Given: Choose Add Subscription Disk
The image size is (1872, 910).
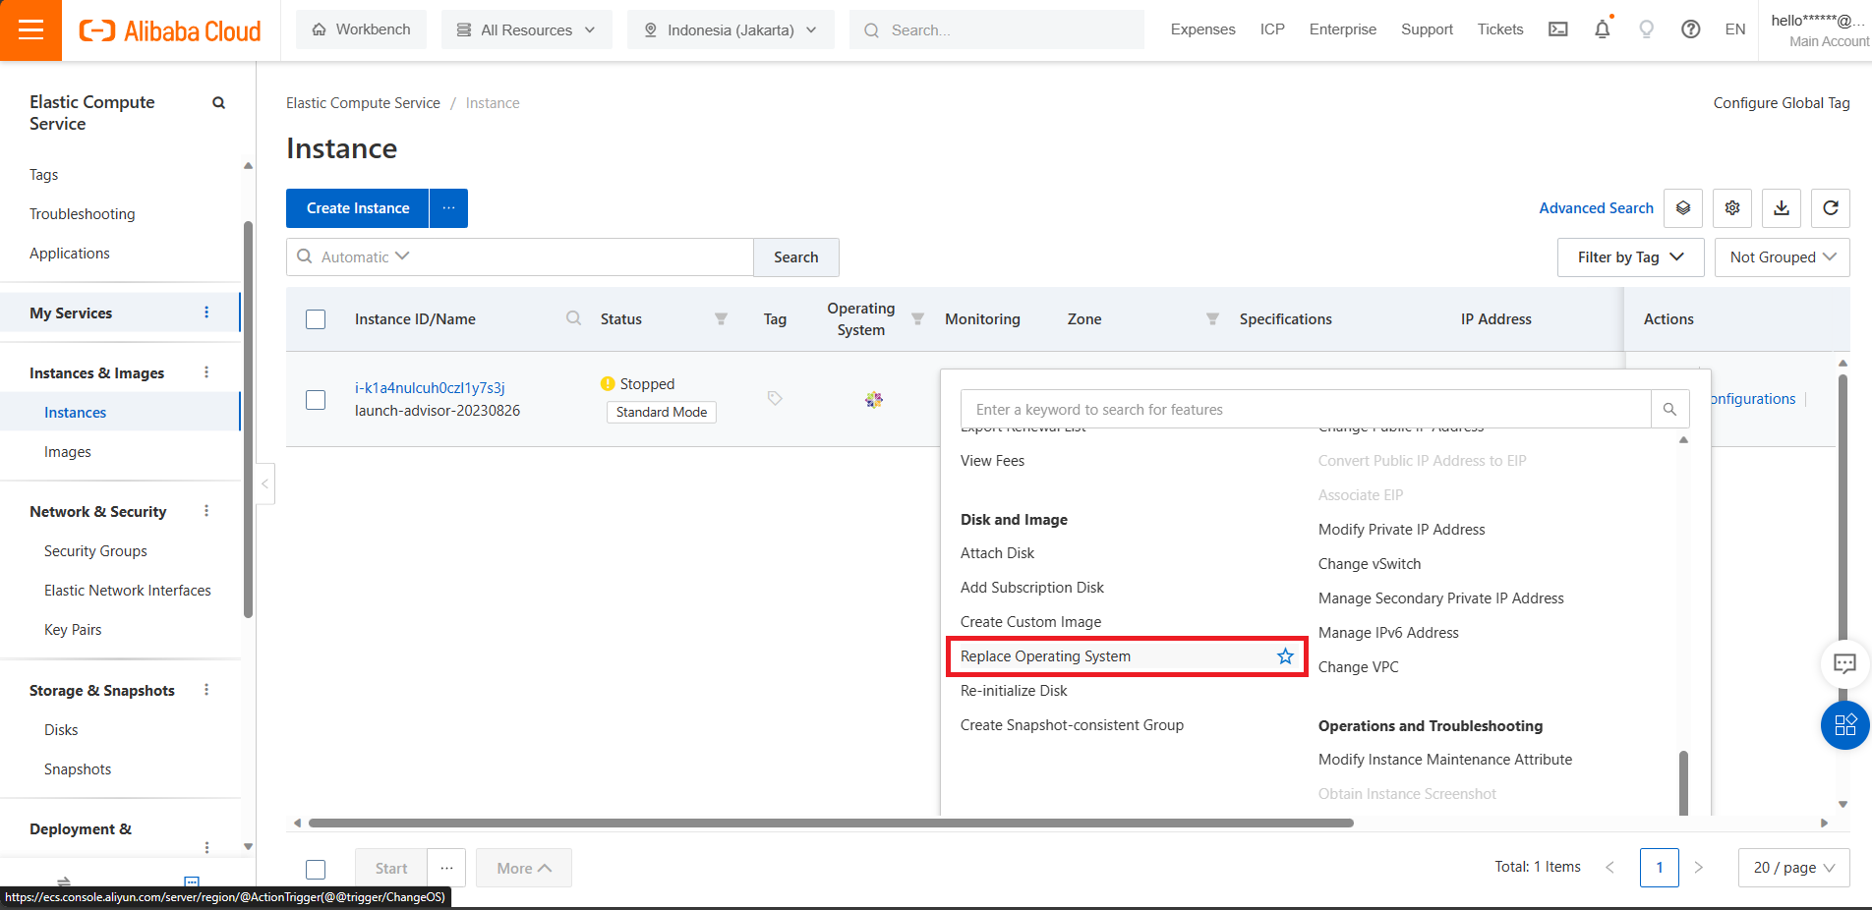Looking at the screenshot, I should pos(1031,588).
